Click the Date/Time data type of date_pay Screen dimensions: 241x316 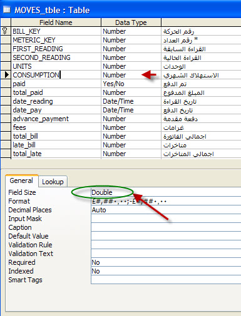[131, 110]
